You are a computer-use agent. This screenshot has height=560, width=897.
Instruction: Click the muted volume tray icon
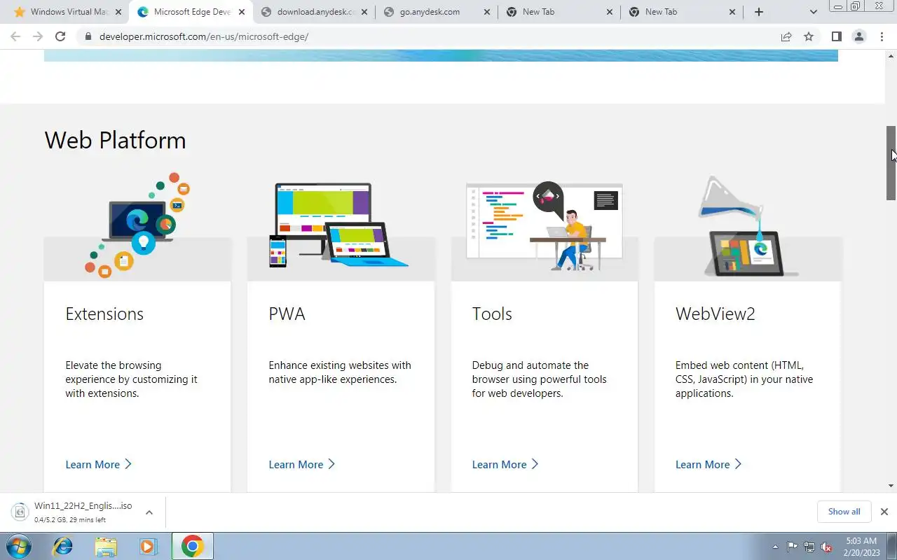click(826, 547)
